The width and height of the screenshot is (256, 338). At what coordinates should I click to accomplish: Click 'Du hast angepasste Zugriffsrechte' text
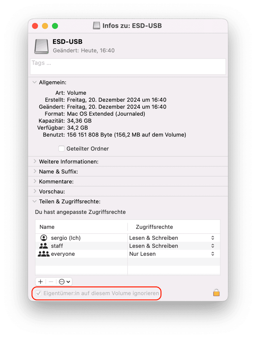coord(80,212)
